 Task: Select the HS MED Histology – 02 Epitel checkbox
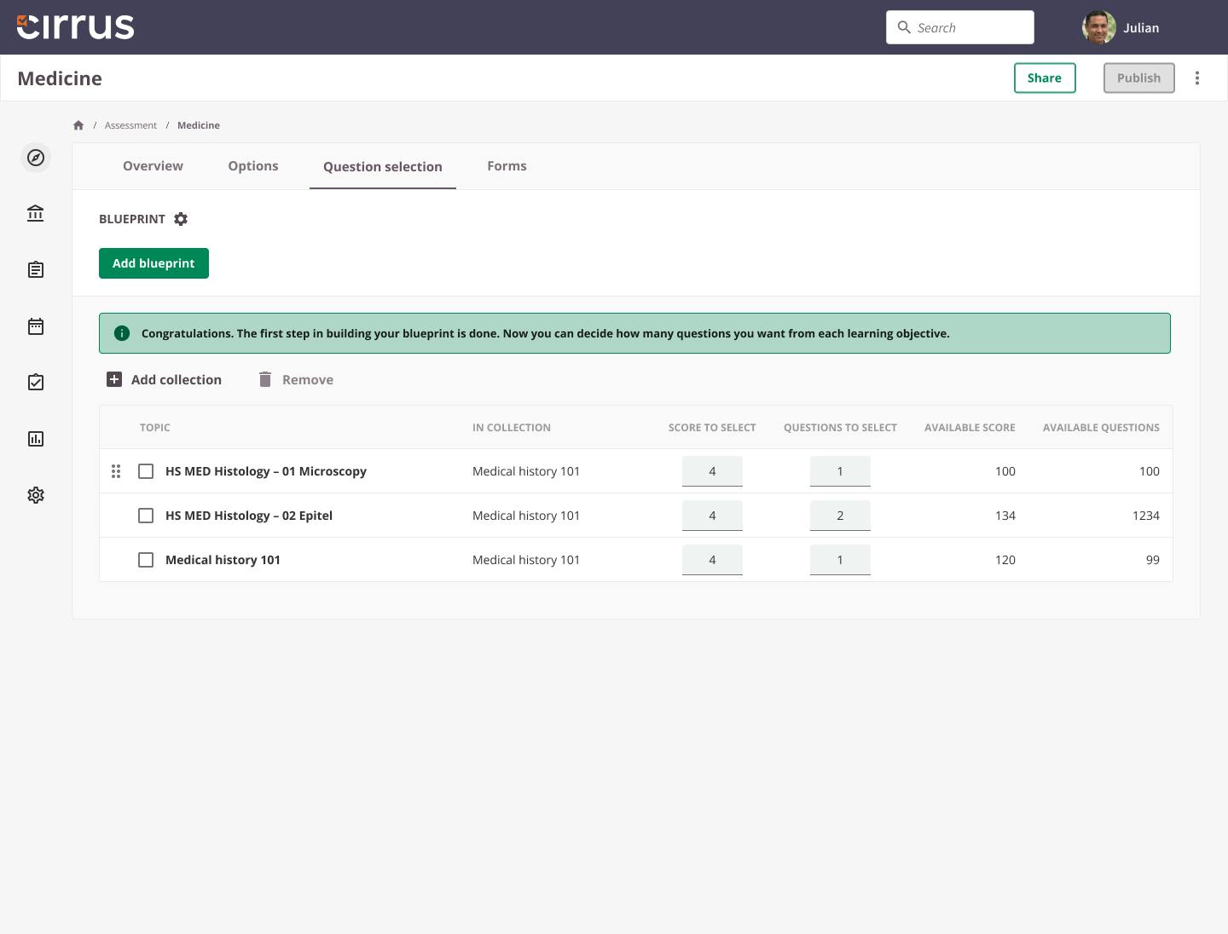click(x=146, y=516)
